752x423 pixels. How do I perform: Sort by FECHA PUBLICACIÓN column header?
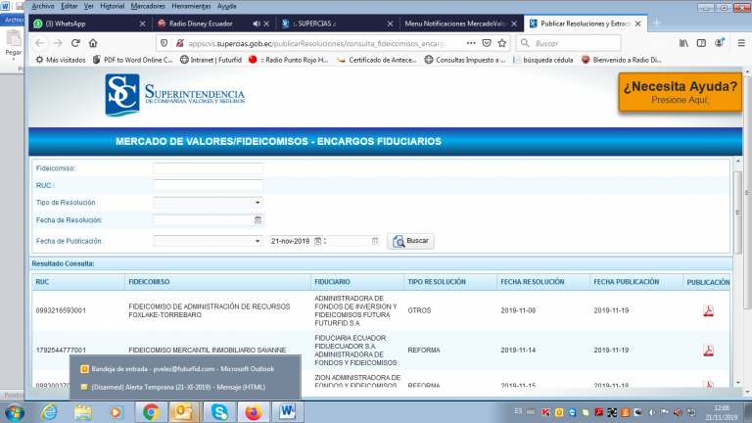pos(635,282)
